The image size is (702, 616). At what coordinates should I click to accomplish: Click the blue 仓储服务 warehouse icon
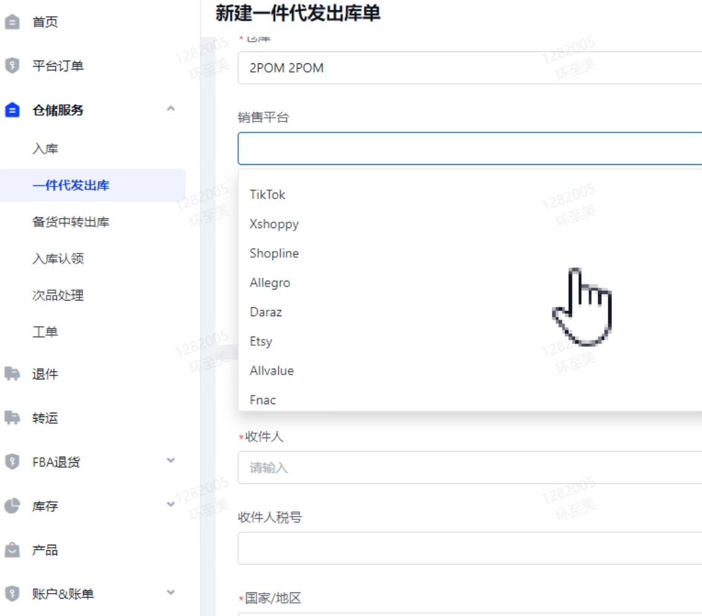click(x=12, y=110)
